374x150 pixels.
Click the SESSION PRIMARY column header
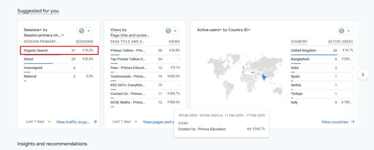point(42,42)
